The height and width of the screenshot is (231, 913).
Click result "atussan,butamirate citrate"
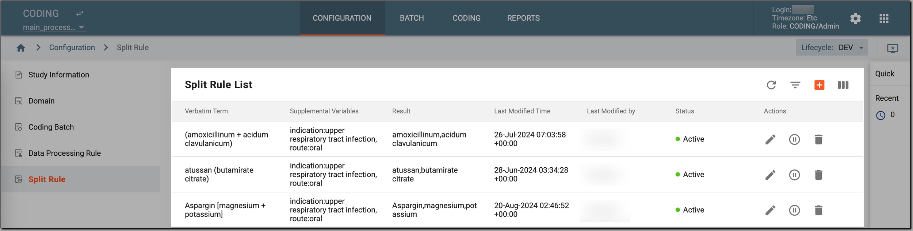(425, 175)
